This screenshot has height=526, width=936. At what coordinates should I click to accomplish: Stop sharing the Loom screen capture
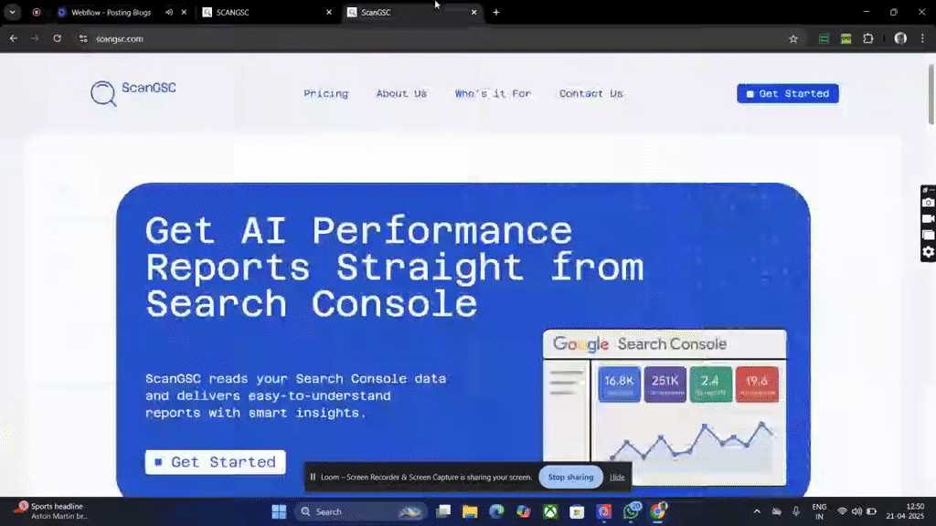570,477
